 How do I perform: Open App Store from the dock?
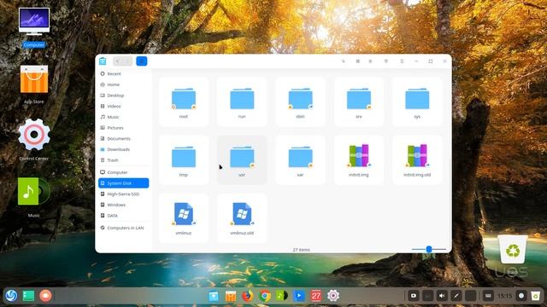coord(231,296)
